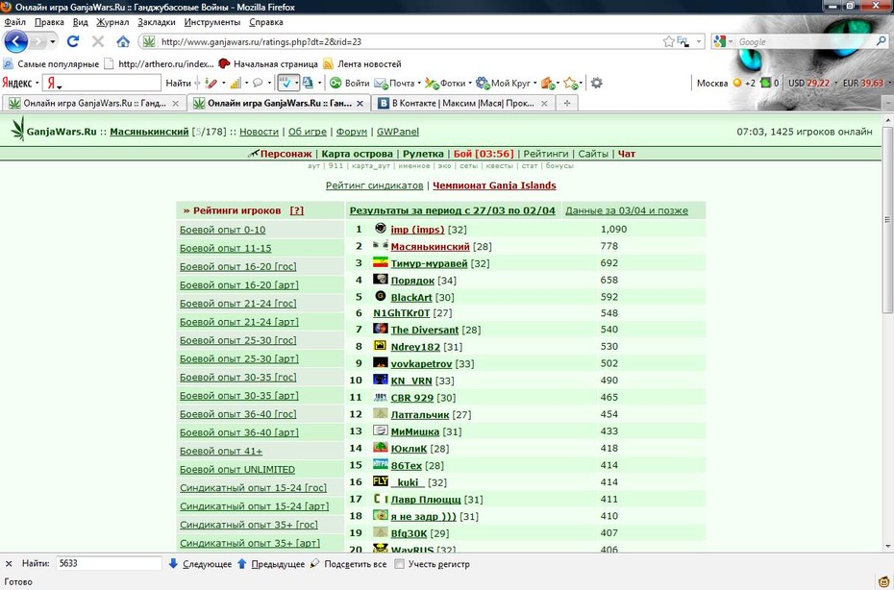This screenshot has height=590, width=894.
Task: Click avatar icon next to BlackArt
Action: pyautogui.click(x=381, y=296)
